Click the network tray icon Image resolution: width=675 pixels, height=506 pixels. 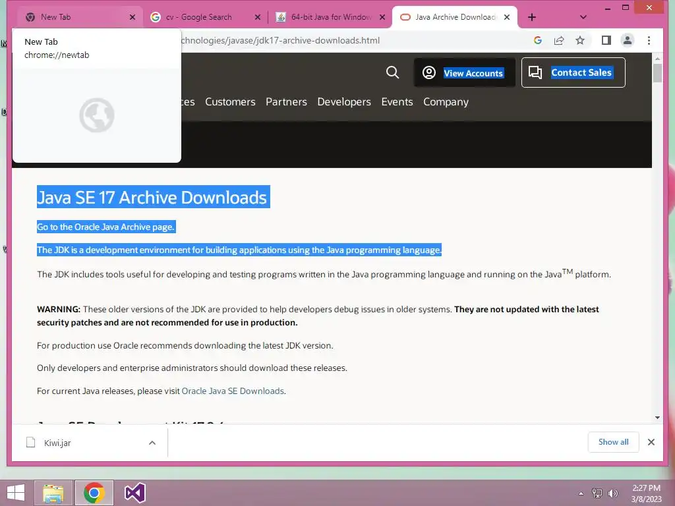tap(597, 493)
